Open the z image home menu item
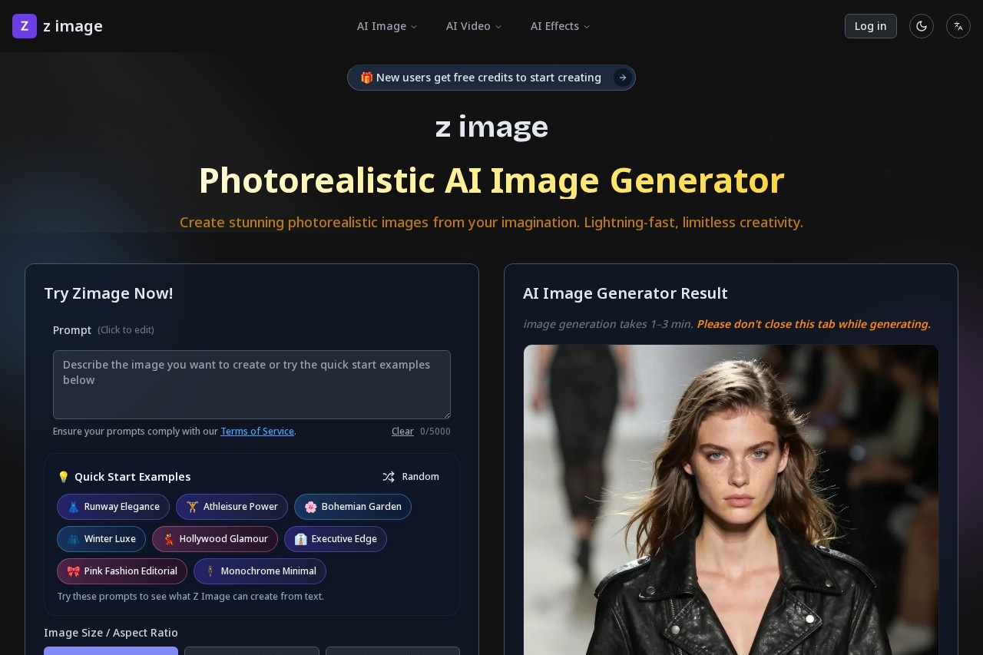Screen dimensions: 983x655 [x=74, y=26]
